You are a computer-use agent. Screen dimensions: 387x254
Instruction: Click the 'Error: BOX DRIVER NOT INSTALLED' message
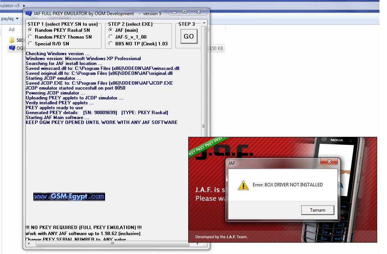288,184
